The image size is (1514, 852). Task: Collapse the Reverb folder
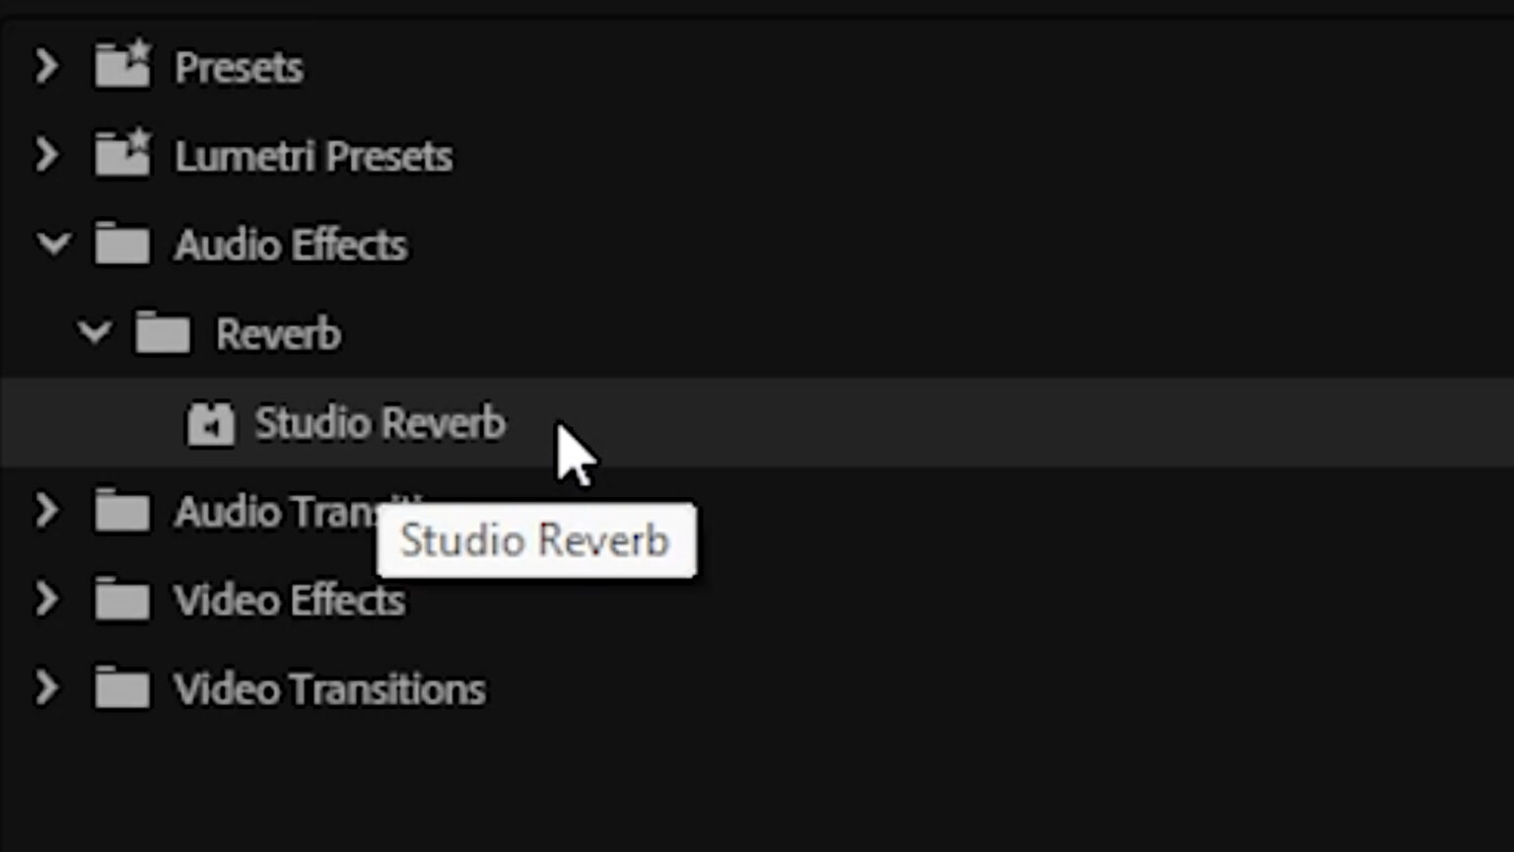(94, 332)
